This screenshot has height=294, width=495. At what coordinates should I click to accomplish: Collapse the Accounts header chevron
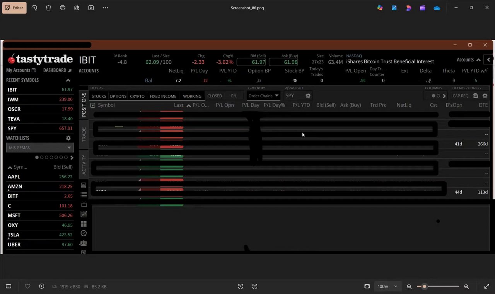(478, 60)
